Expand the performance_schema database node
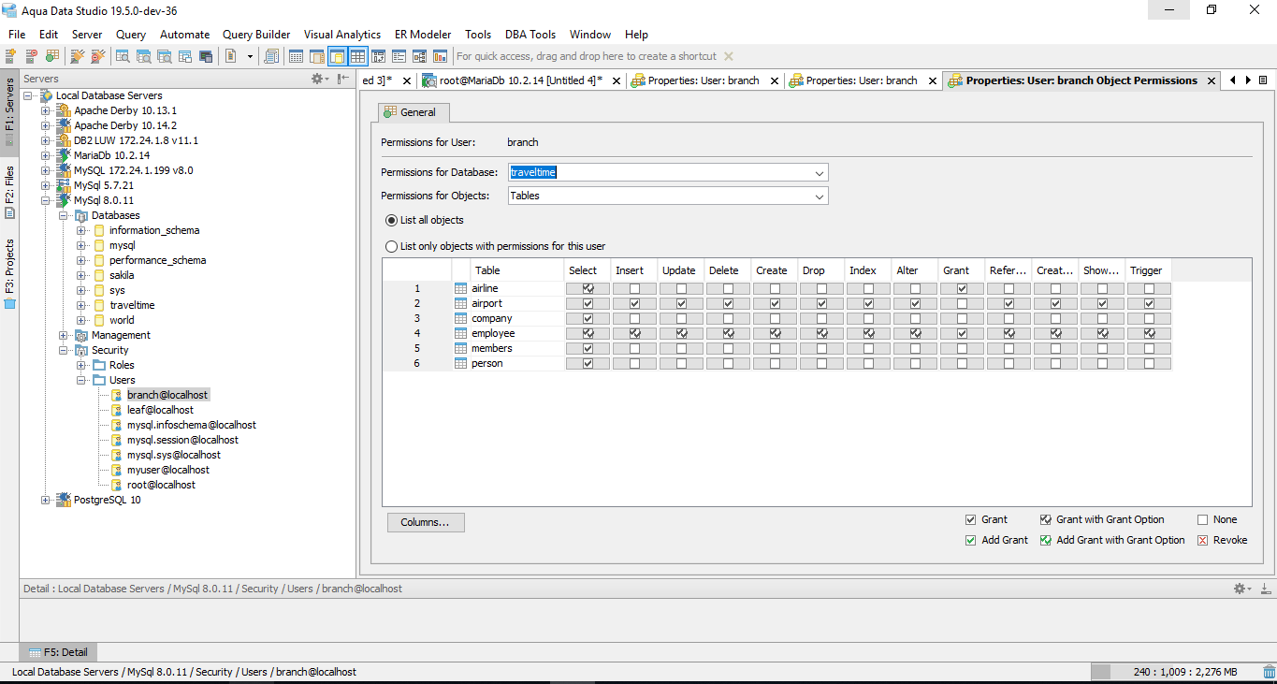This screenshot has width=1277, height=684. click(81, 260)
